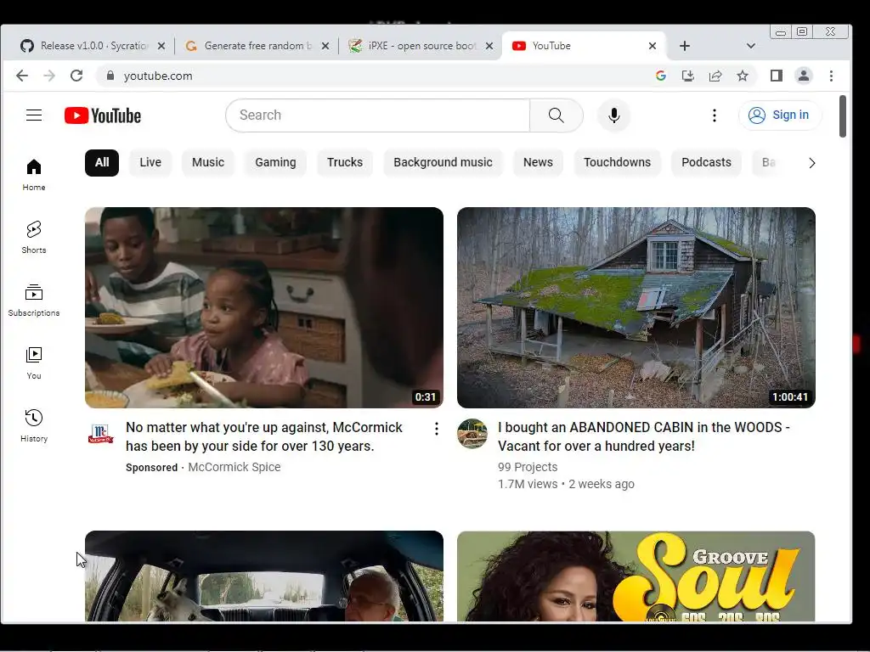This screenshot has width=870, height=652.
Task: Select the Music filter chip
Action: pyautogui.click(x=208, y=162)
